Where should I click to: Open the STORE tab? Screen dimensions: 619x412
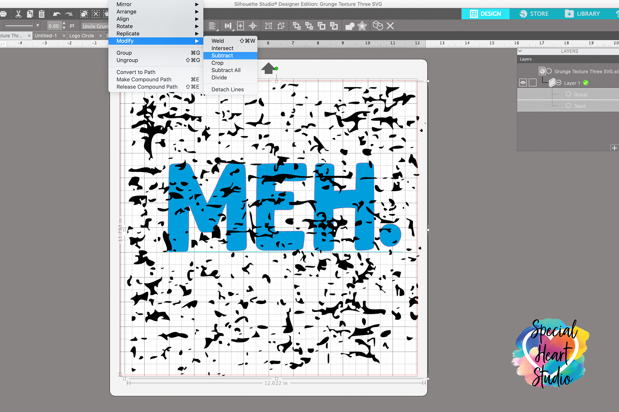pos(534,14)
